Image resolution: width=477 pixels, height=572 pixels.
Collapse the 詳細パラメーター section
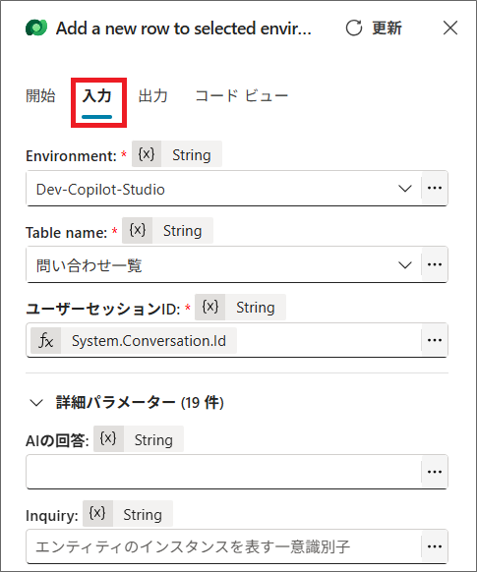[x=36, y=403]
